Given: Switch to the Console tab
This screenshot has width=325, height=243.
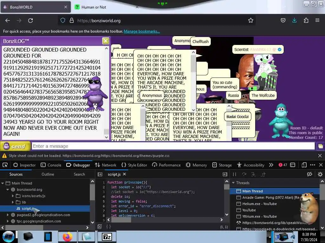Looking at the screenshot, I should pos(51,165).
